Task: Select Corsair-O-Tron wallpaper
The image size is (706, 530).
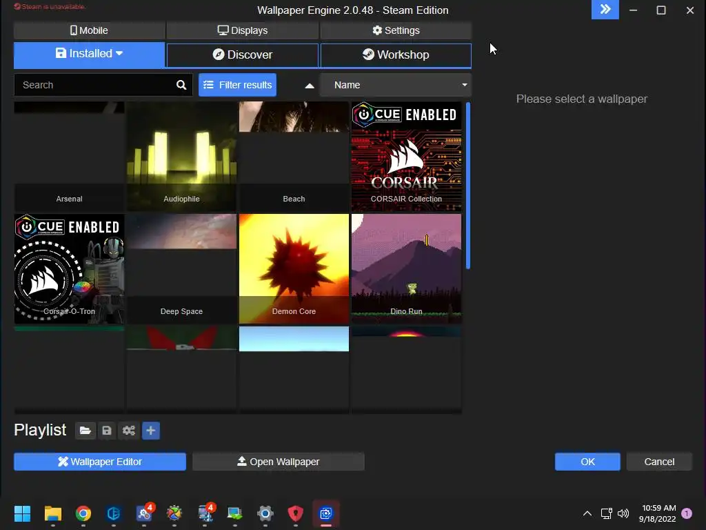Action: click(70, 269)
